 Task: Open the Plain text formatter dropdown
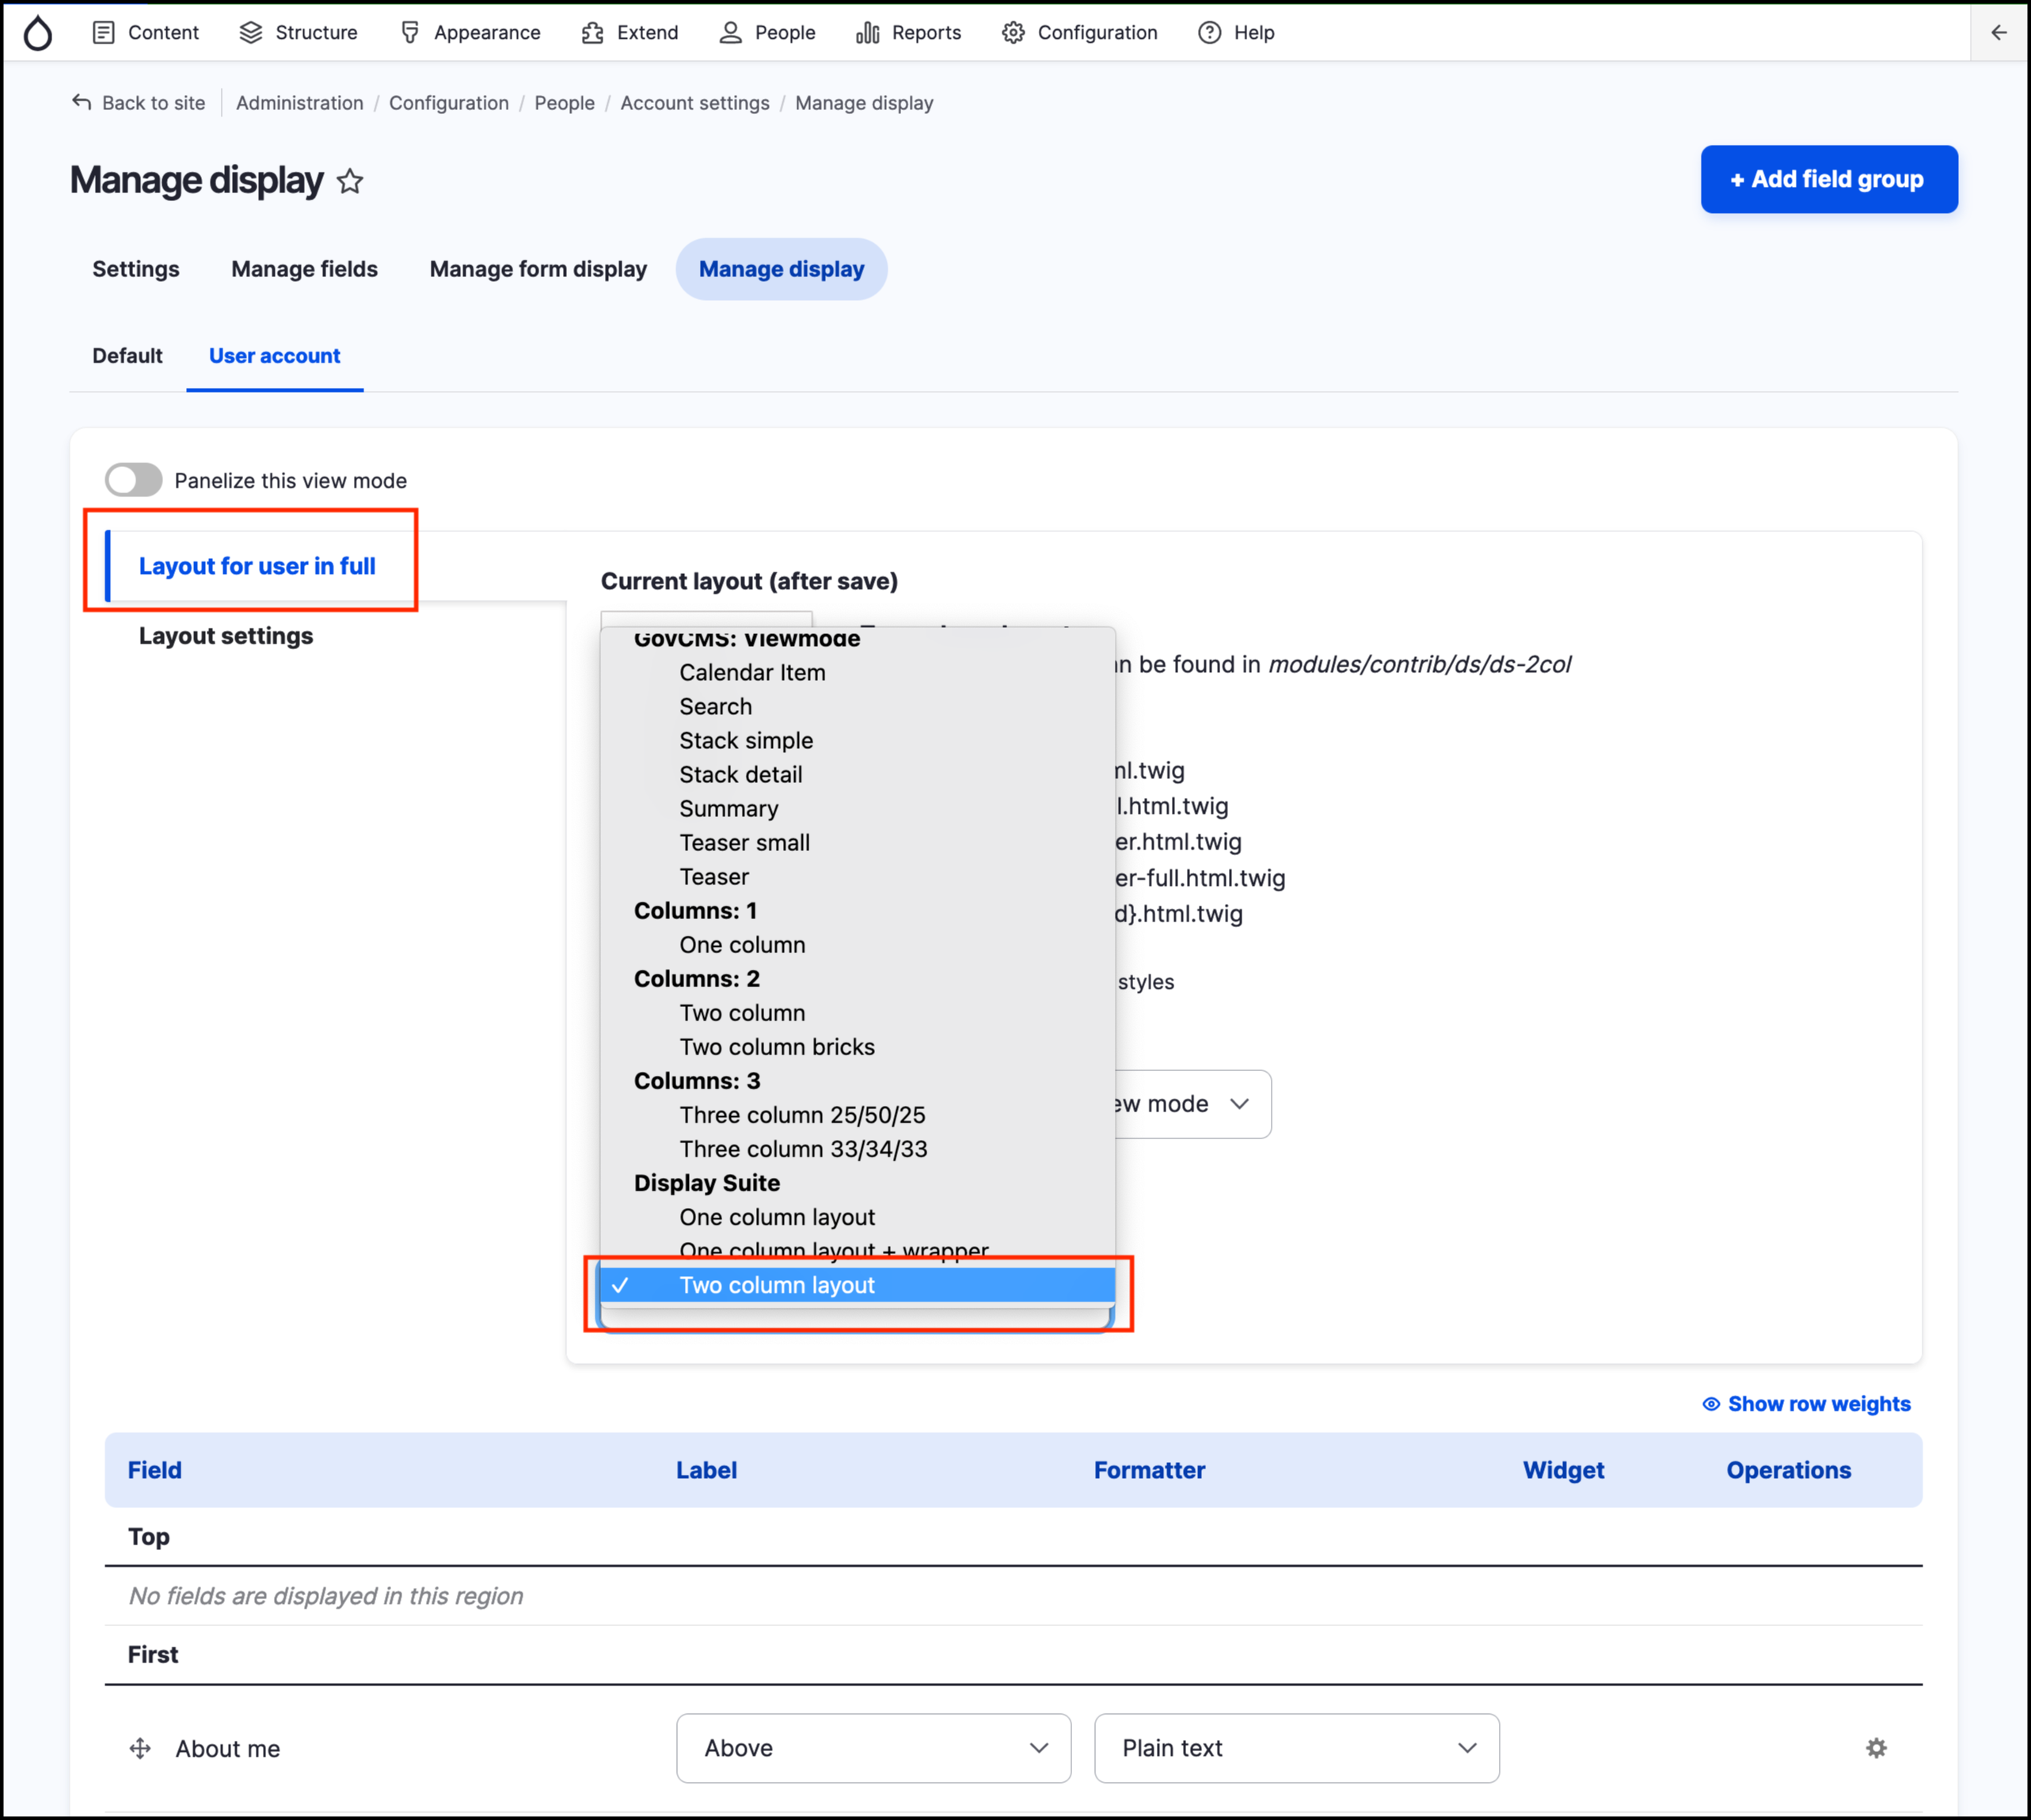(x=1296, y=1748)
